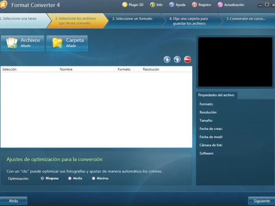Check for updates via Actualización
The height and width of the screenshot is (206, 275).
click(x=231, y=5)
